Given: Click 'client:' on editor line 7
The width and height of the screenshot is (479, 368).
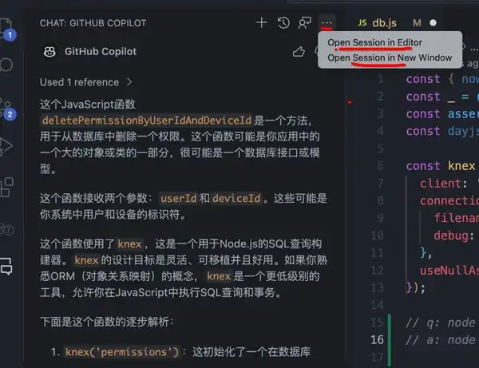Looking at the screenshot, I should 444,184.
